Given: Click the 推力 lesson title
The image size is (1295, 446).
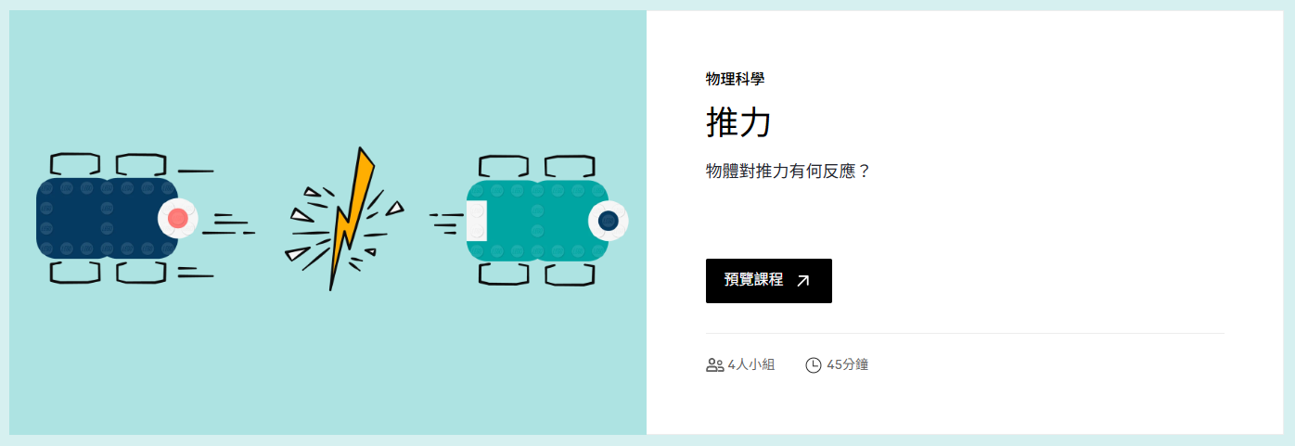Looking at the screenshot, I should pos(738,122).
